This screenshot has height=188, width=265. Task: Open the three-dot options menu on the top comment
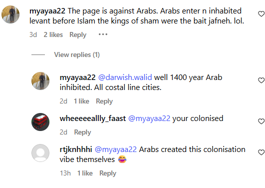click(103, 34)
